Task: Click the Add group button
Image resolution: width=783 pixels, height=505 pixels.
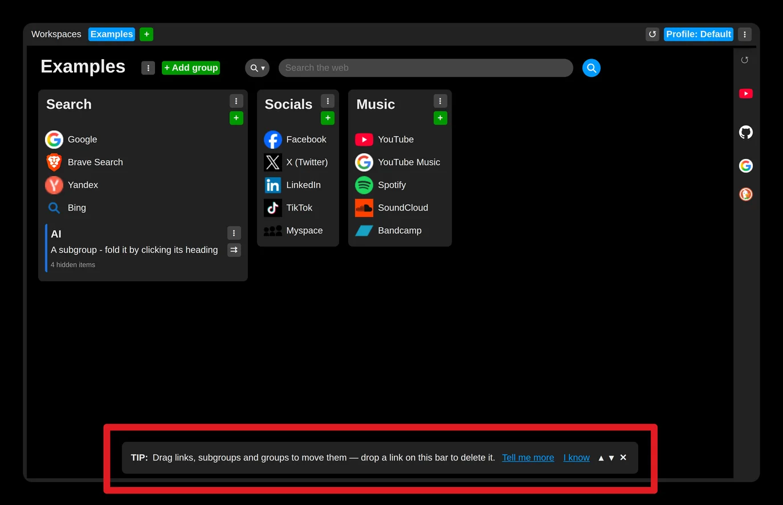Action: [191, 68]
